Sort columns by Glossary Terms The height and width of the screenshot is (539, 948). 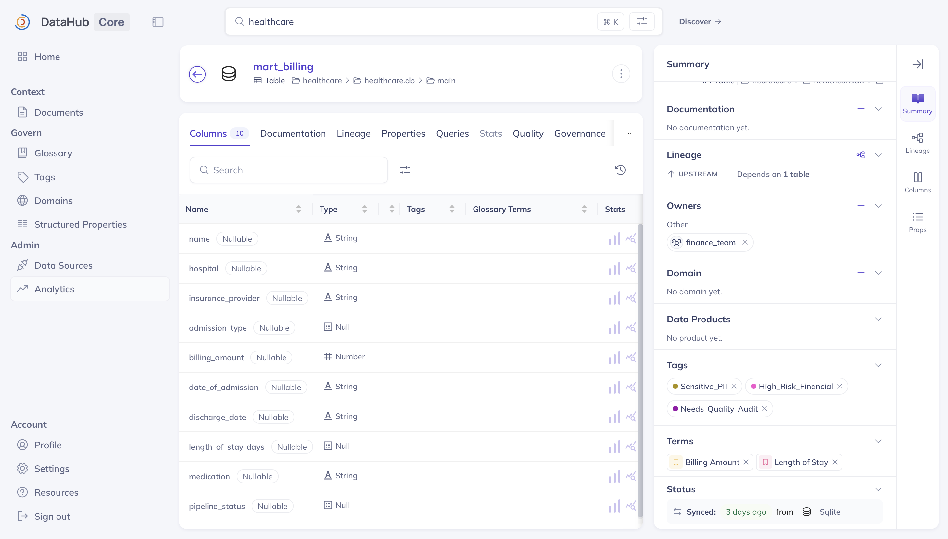(x=584, y=209)
